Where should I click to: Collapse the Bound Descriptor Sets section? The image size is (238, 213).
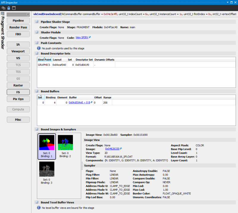37,53
